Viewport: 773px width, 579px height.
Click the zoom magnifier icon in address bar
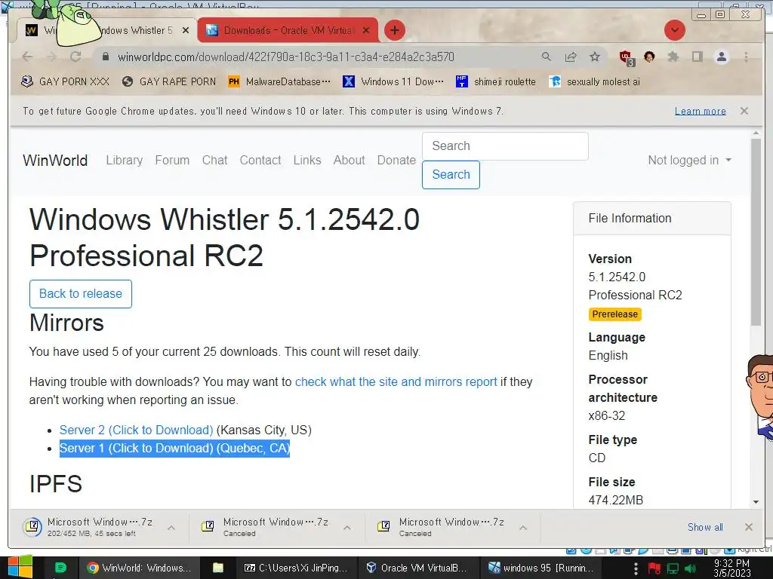click(547, 57)
